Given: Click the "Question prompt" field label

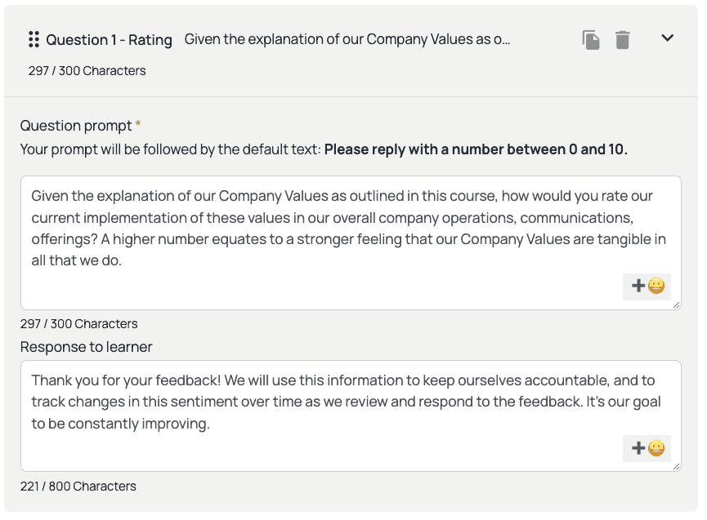Looking at the screenshot, I should pos(76,126).
